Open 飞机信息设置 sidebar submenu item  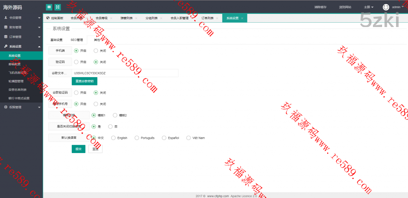point(22,73)
